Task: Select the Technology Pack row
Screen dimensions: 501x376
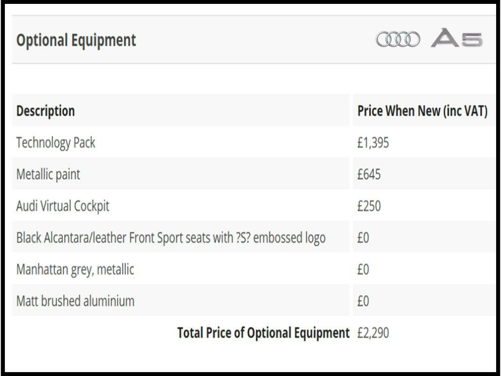Action: (254, 142)
